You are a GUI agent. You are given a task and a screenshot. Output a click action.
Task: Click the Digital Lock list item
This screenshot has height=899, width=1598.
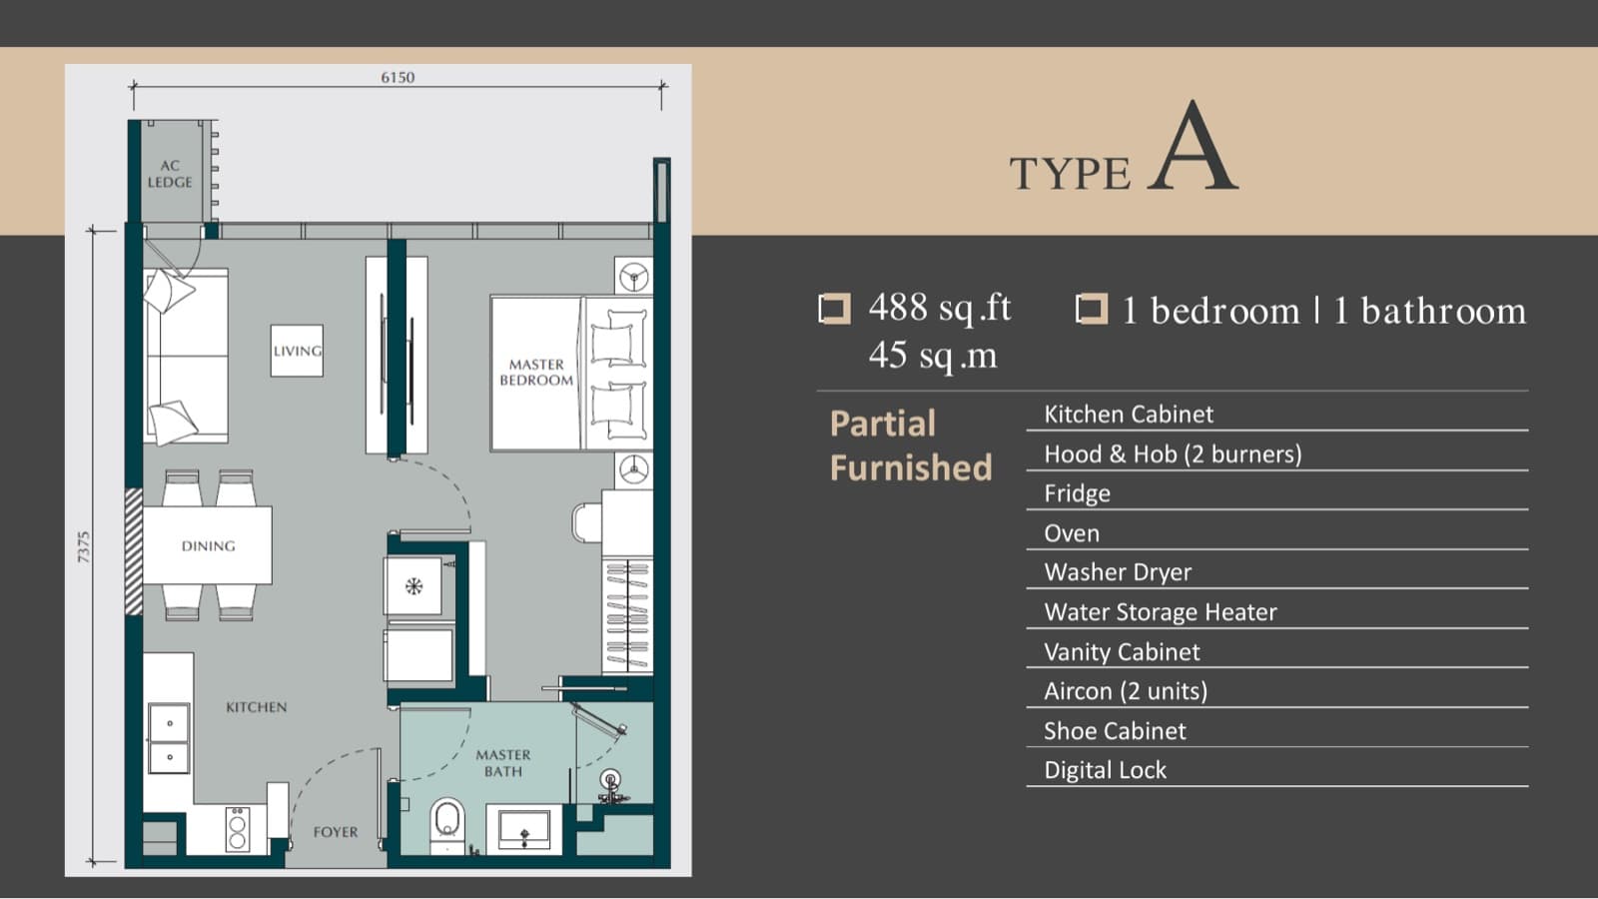tap(1105, 770)
